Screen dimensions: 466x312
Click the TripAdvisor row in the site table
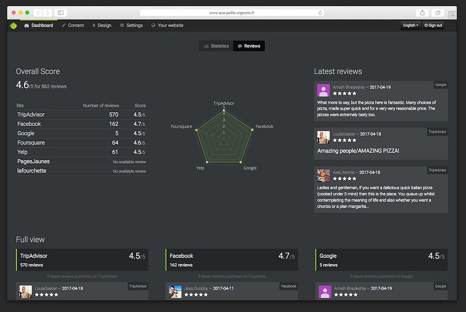pyautogui.click(x=82, y=115)
